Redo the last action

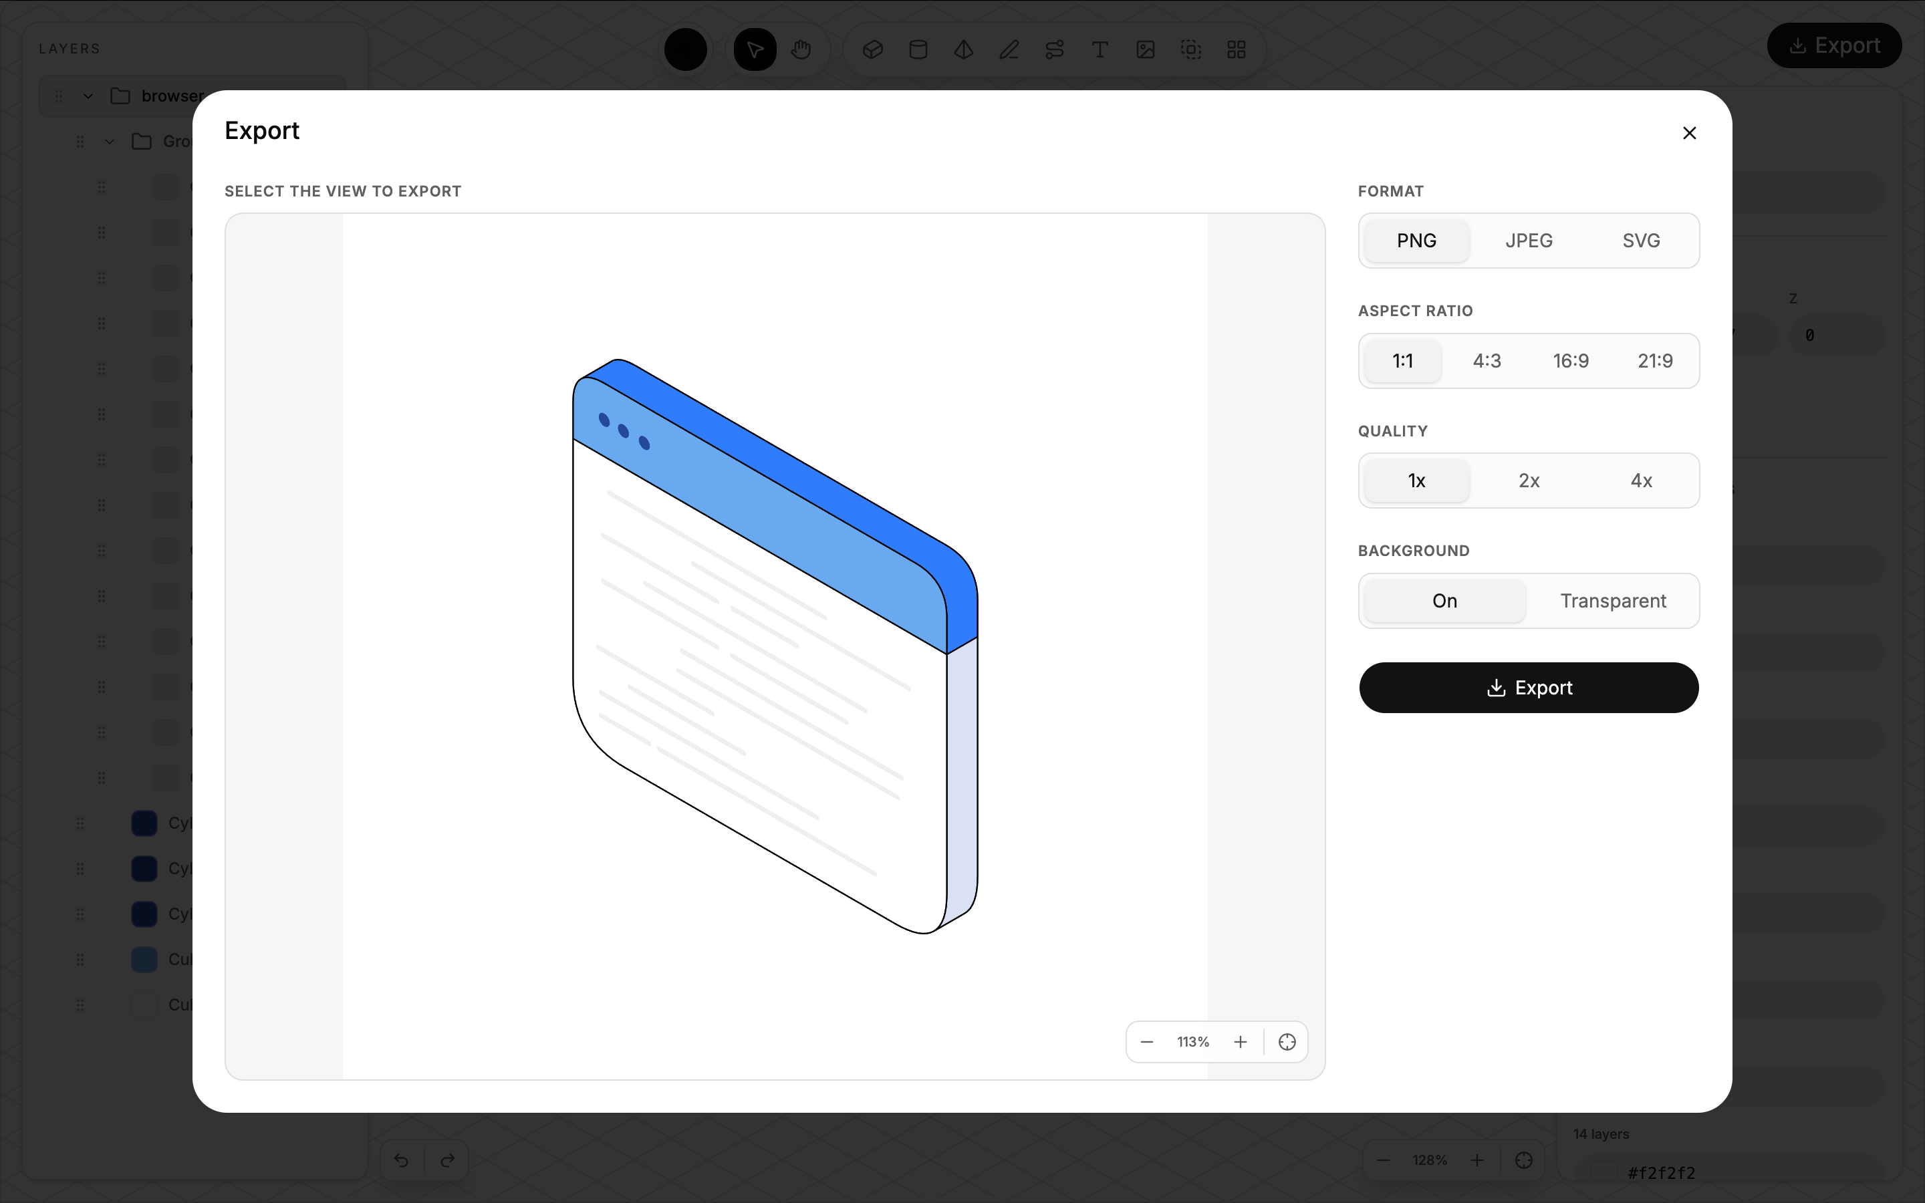click(448, 1160)
